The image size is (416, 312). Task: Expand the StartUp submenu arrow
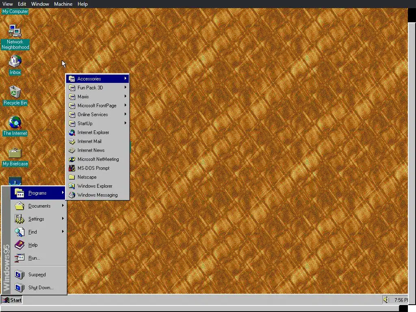pos(126,123)
